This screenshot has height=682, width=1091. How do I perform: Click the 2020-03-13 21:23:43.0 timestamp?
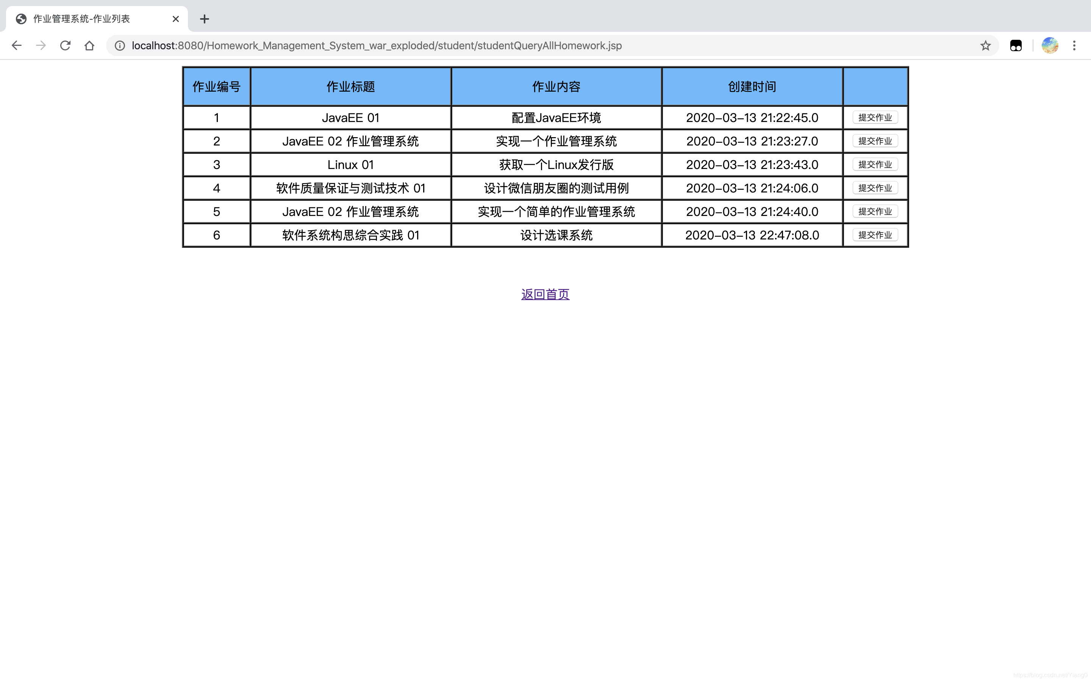pyautogui.click(x=752, y=165)
